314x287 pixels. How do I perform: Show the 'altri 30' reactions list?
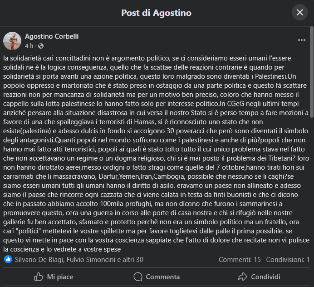[134, 259]
